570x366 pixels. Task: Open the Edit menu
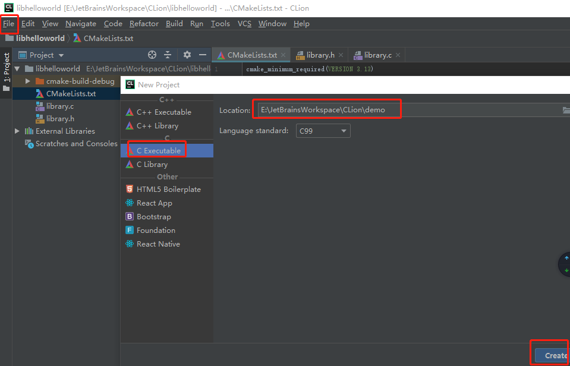click(28, 24)
